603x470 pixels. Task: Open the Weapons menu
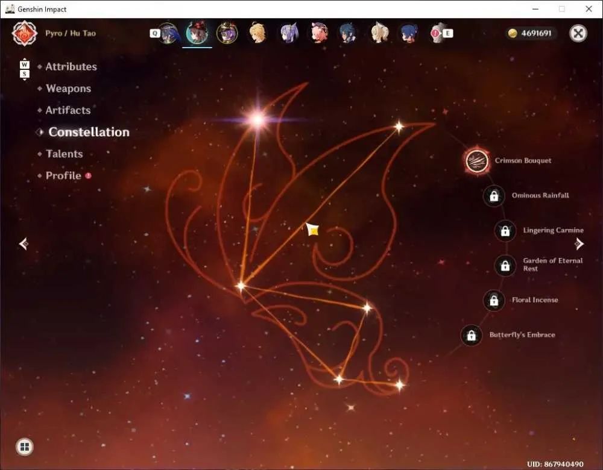[69, 89]
